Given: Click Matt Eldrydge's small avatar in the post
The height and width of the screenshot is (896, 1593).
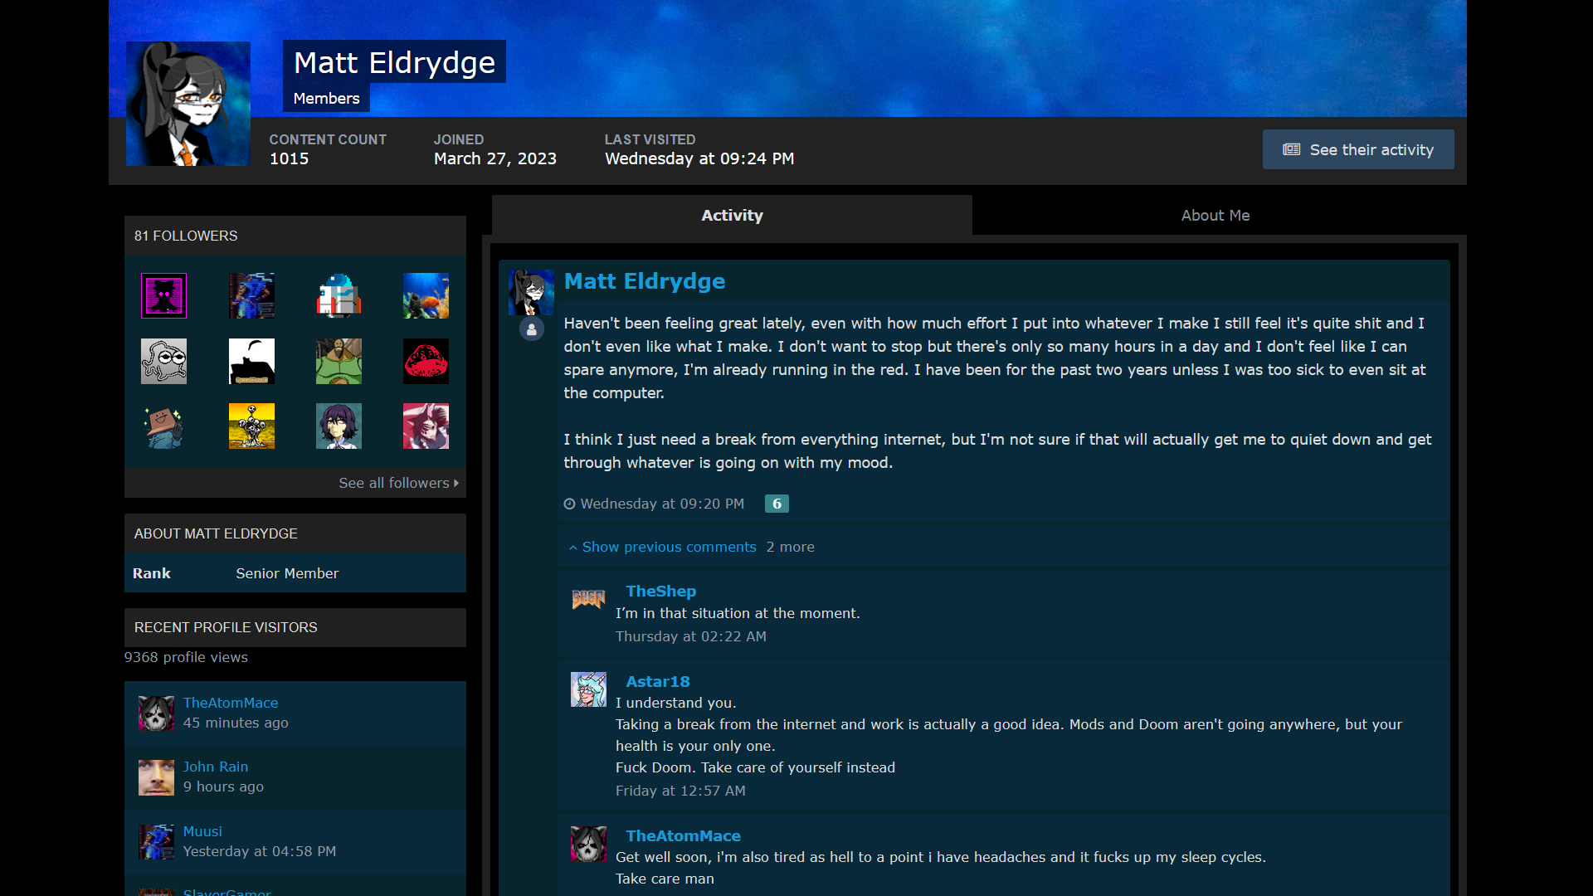Looking at the screenshot, I should (x=531, y=292).
